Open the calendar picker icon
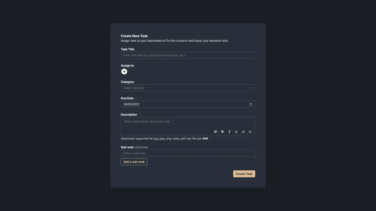This screenshot has height=211, width=376. (251, 104)
